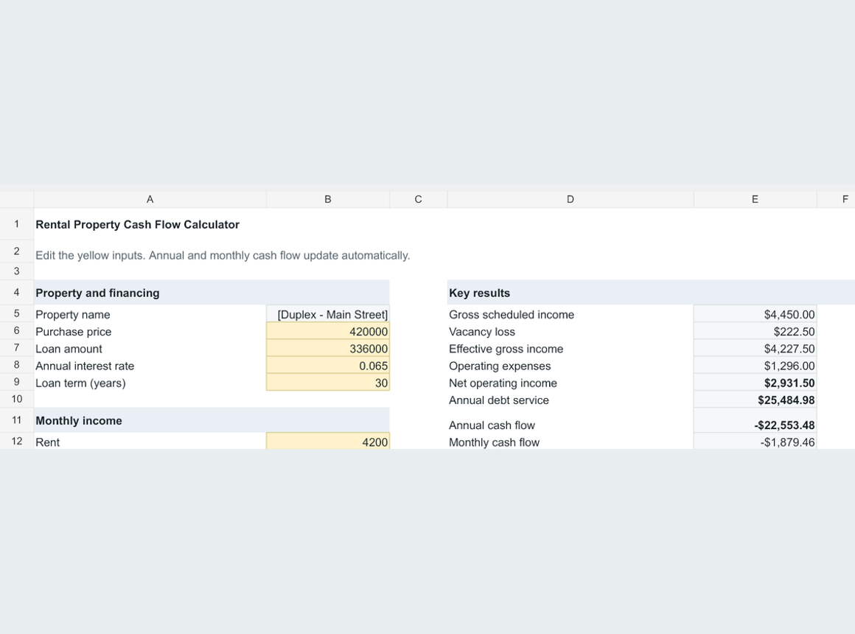Select row 11 header
The height and width of the screenshot is (634, 855).
[17, 420]
